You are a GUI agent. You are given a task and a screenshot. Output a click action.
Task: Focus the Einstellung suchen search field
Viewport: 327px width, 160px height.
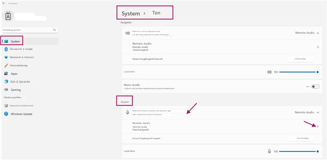pos(30,30)
